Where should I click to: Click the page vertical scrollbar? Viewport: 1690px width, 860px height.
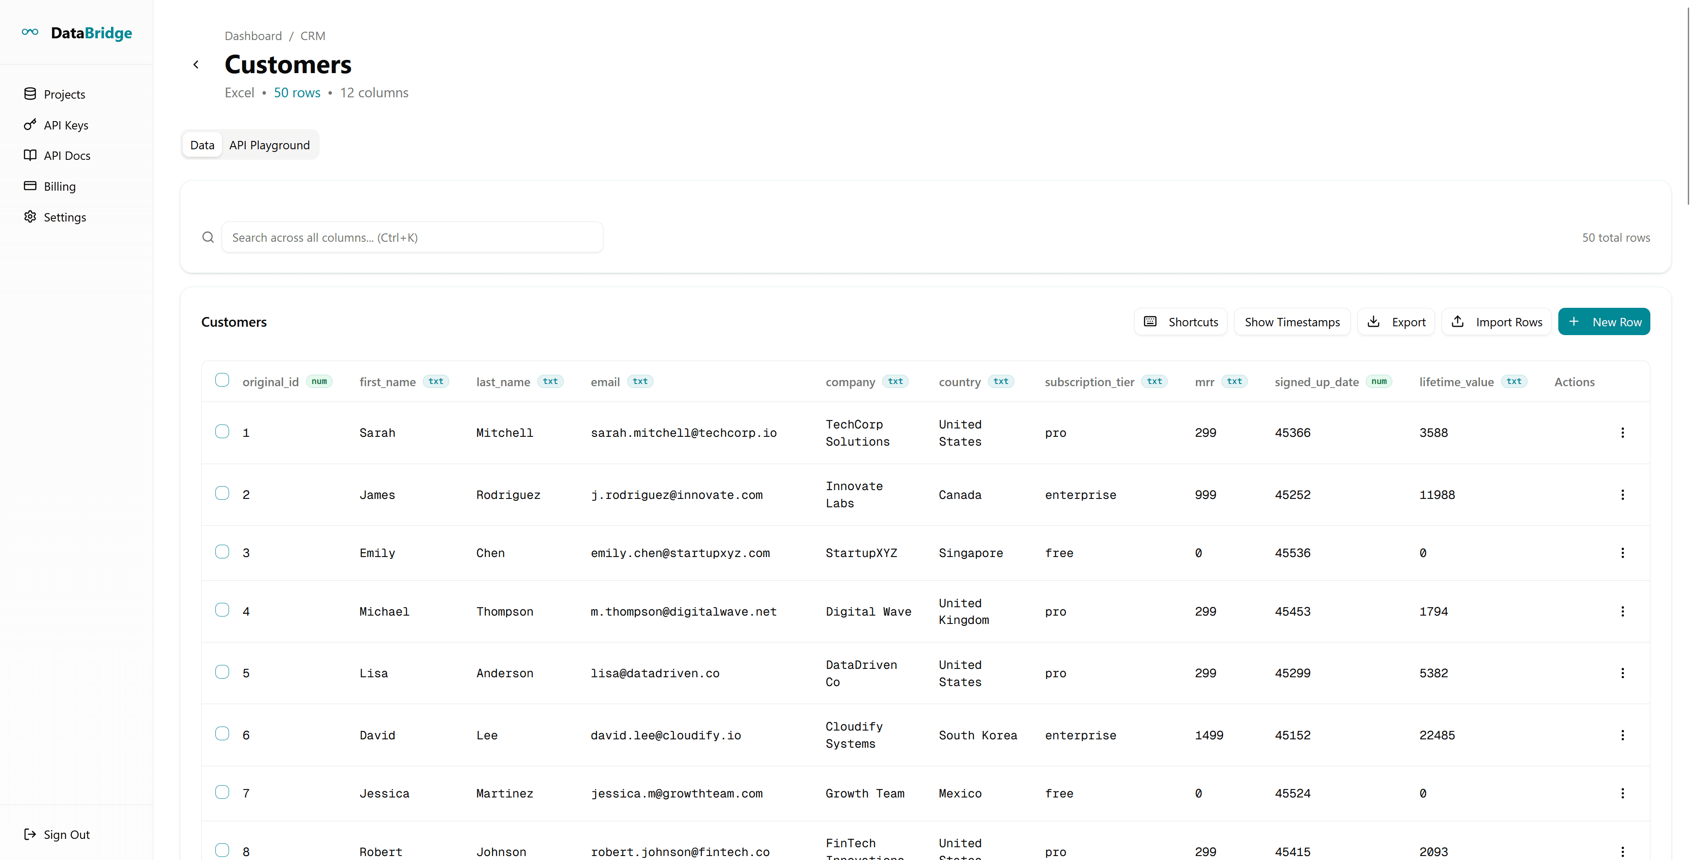tap(1687, 105)
